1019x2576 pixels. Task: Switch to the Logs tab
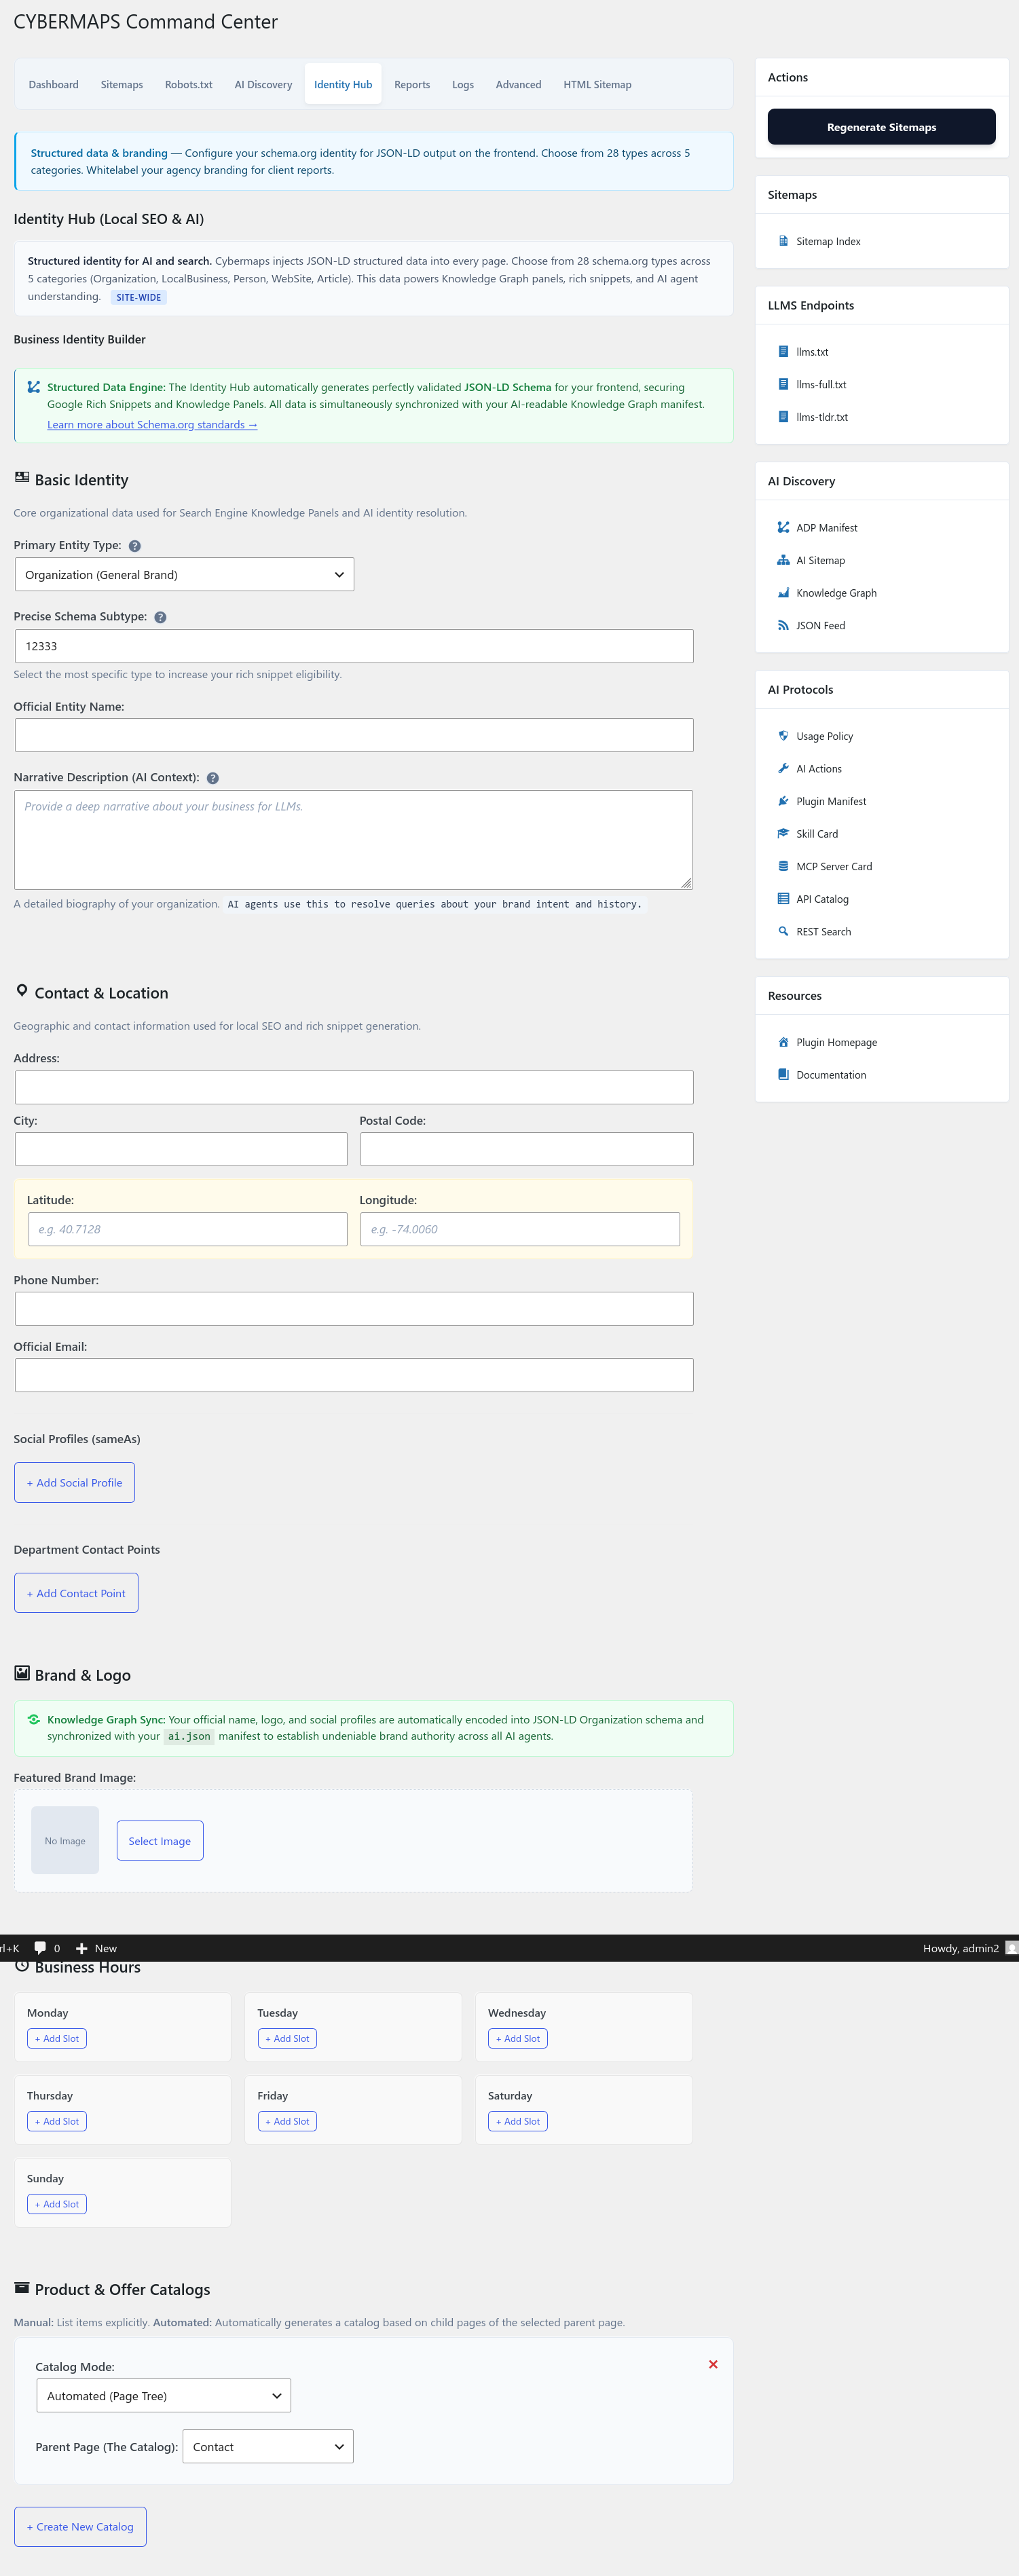463,85
